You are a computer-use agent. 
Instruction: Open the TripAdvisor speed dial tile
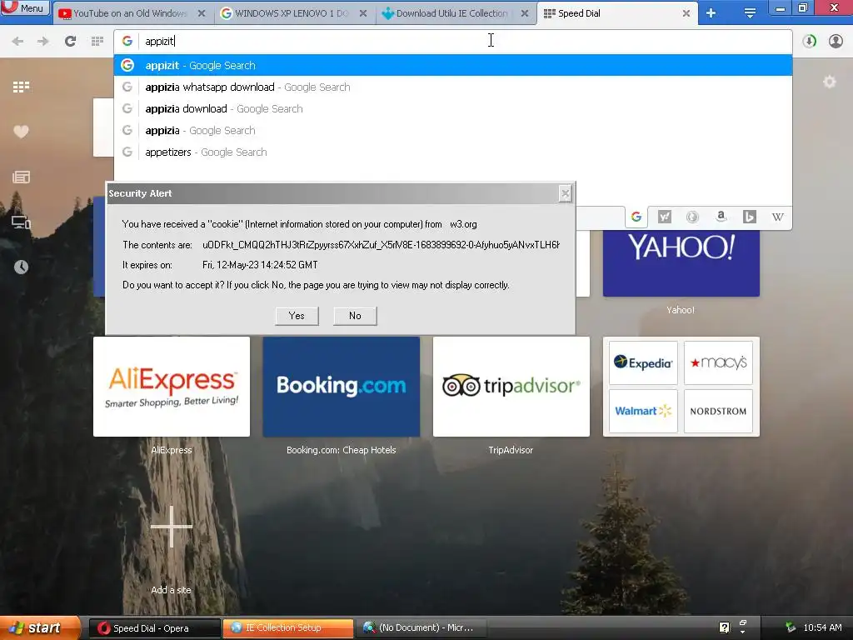(511, 387)
